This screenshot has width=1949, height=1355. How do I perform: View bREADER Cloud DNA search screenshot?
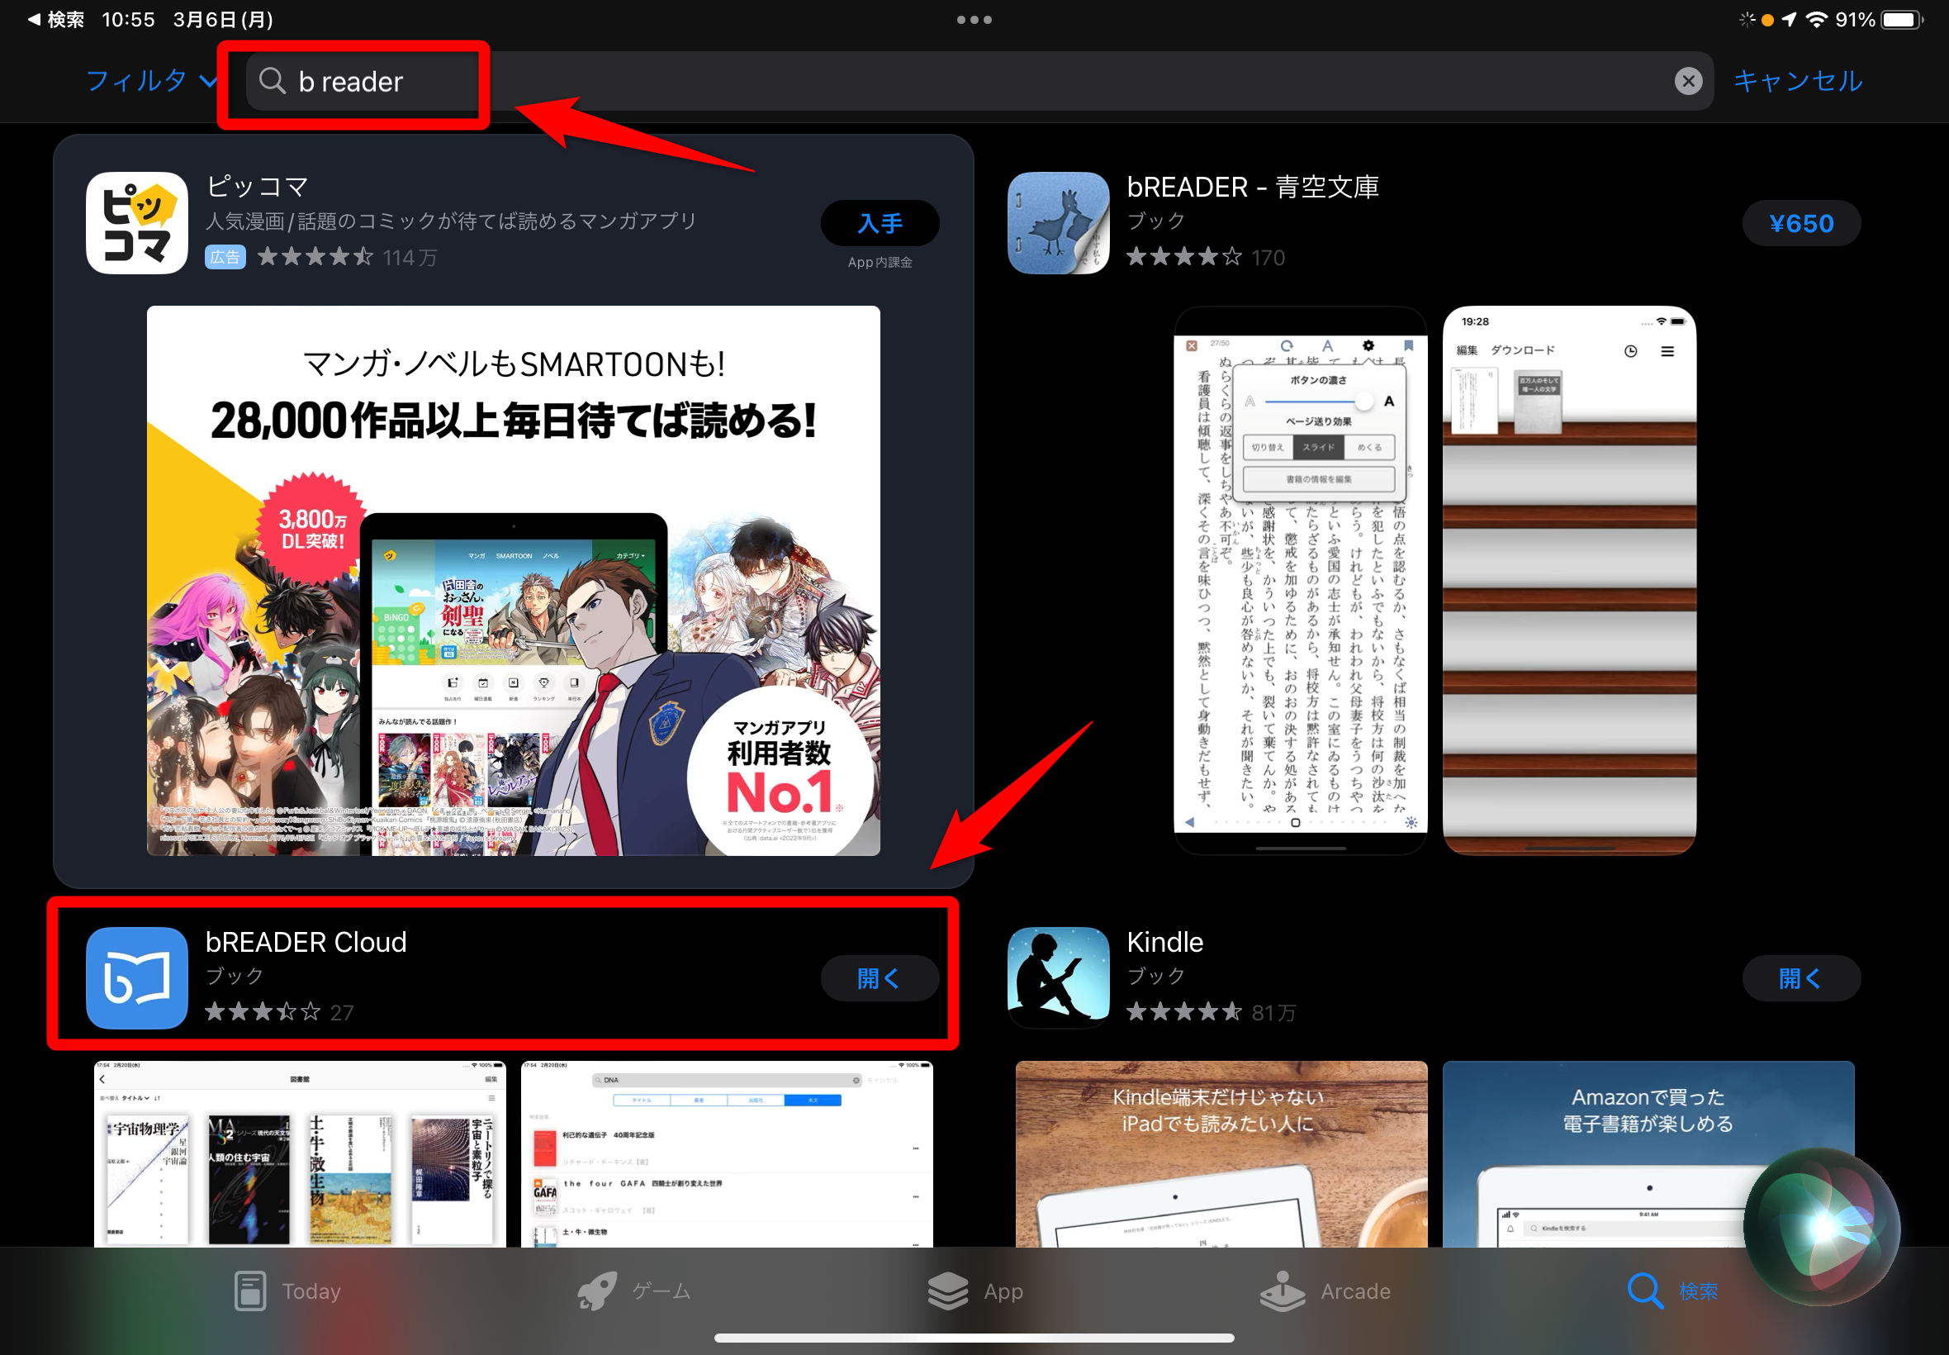tap(728, 1153)
